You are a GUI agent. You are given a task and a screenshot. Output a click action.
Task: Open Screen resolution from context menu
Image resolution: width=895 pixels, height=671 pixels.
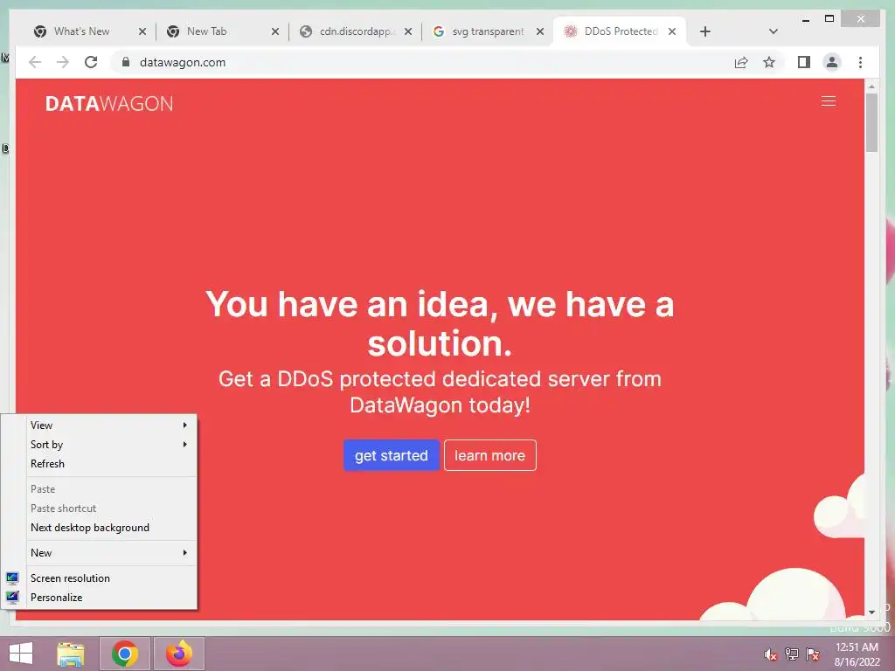click(x=100, y=578)
